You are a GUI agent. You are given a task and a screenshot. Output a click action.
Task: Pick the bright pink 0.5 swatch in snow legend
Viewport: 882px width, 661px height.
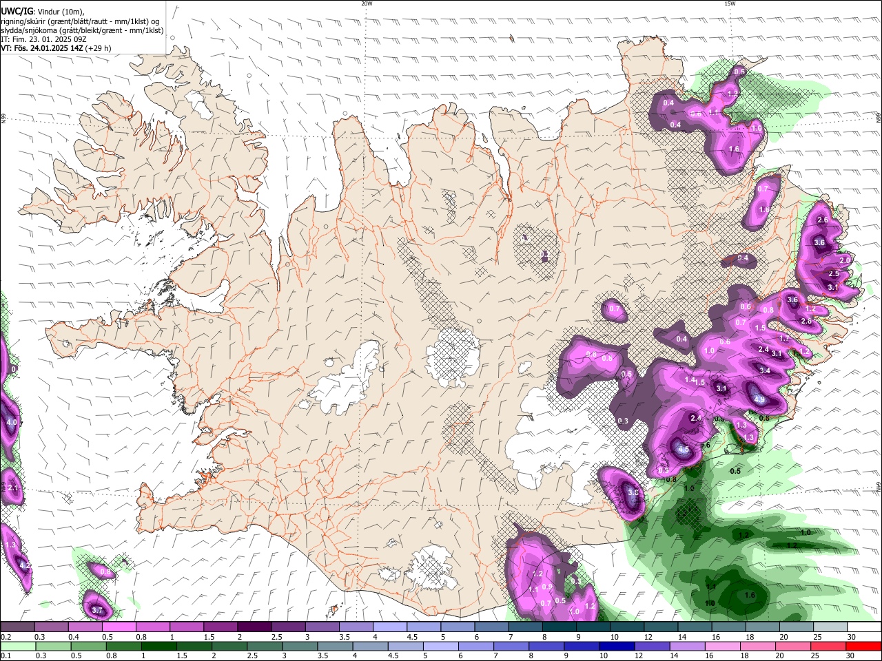[118, 627]
